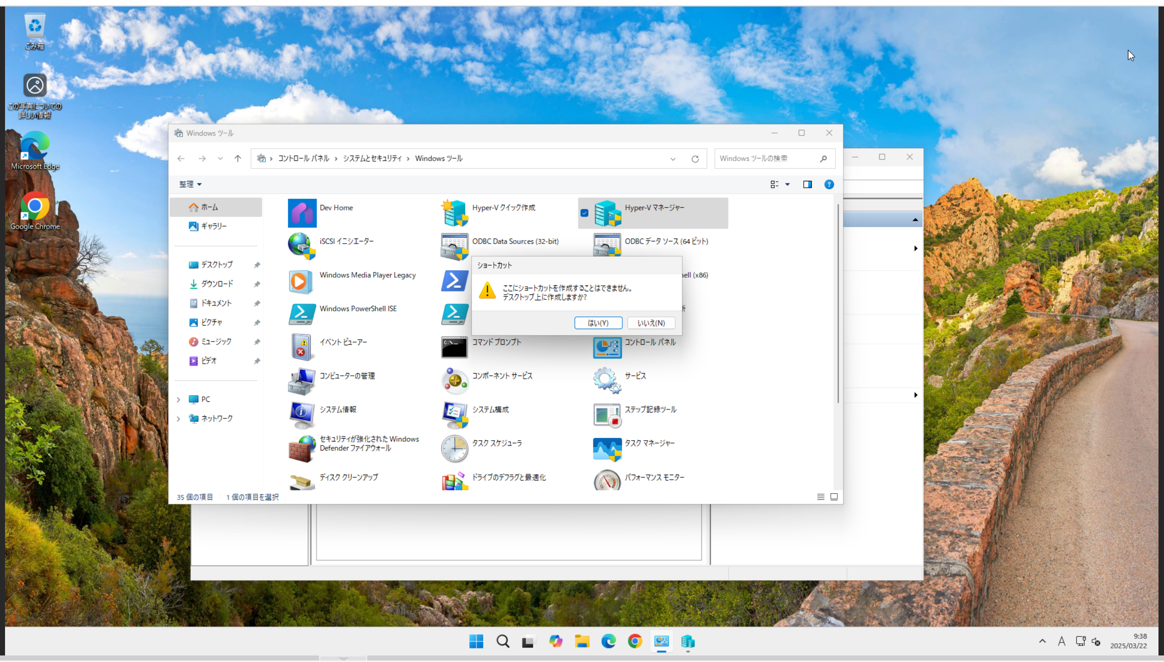Screen dimensions: 1164x662
Task: Open the Windows Defender Firewall icon
Action: pyautogui.click(x=301, y=448)
